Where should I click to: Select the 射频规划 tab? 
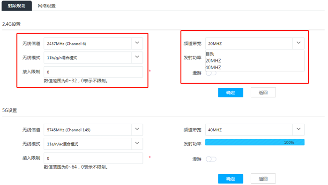[x=17, y=6]
